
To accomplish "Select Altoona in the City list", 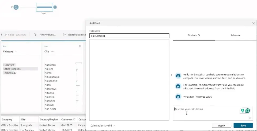I will tap(49, 93).
